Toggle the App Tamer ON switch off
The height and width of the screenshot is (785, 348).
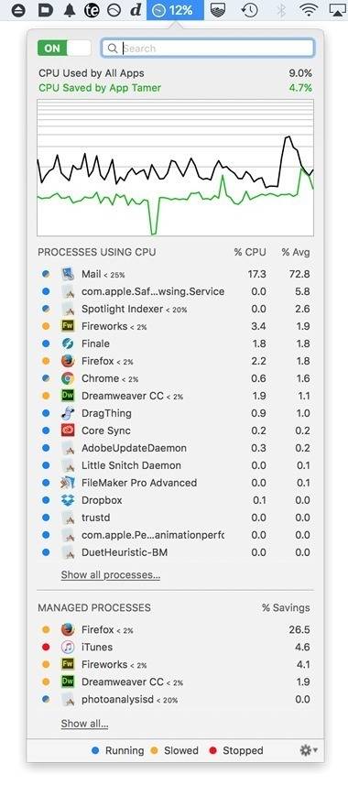tap(64, 48)
